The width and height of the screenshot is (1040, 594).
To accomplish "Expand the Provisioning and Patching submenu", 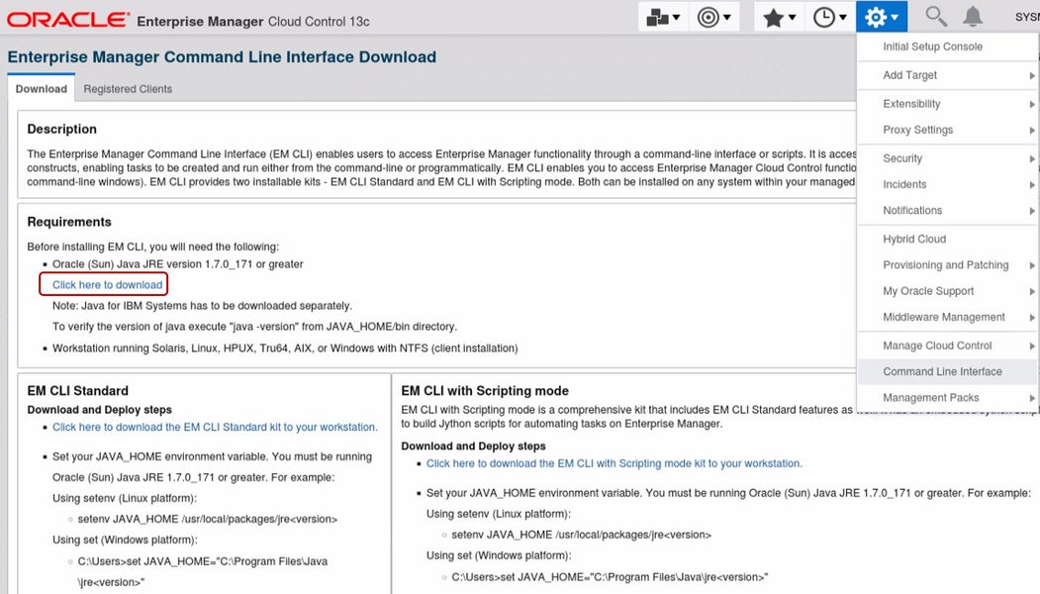I will [947, 264].
